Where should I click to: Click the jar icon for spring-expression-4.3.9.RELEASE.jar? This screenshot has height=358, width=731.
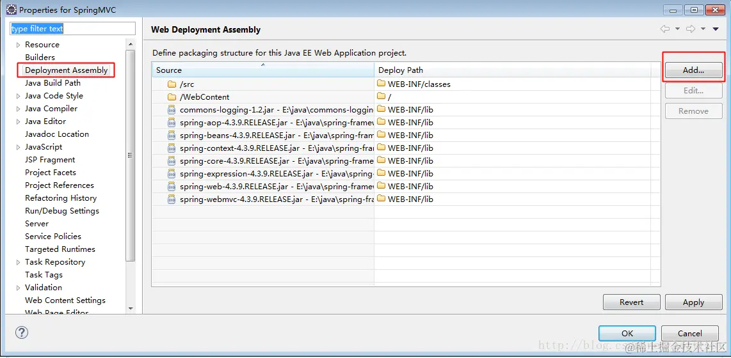pyautogui.click(x=172, y=174)
